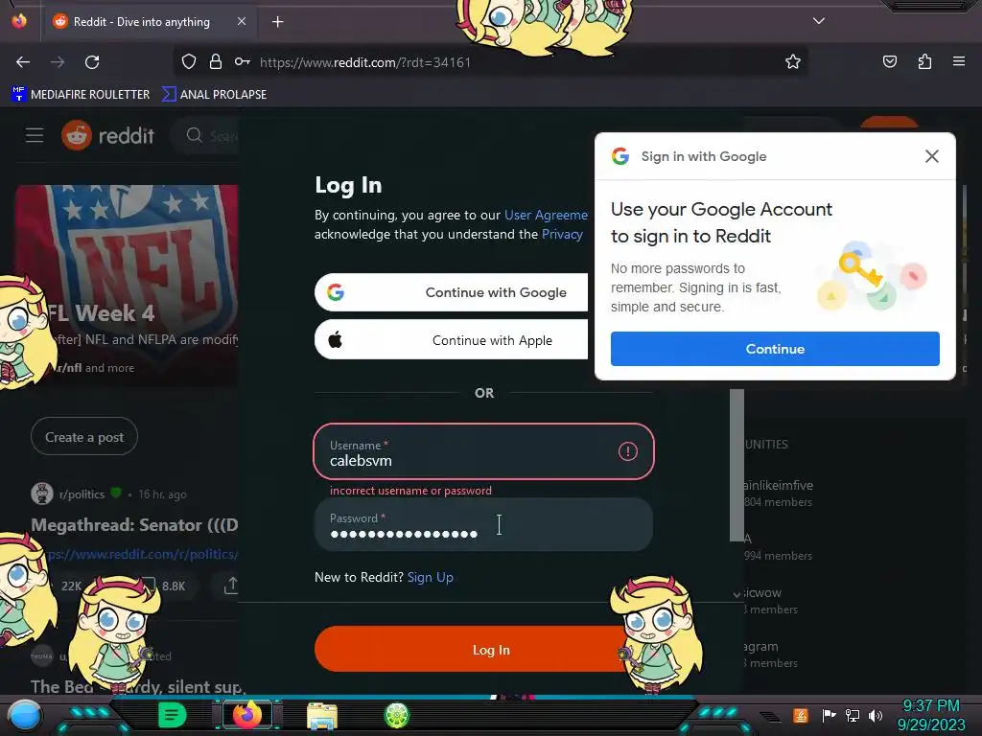This screenshot has width=982, height=736.
Task: Open the Privacy Policy link
Action: coord(562,234)
